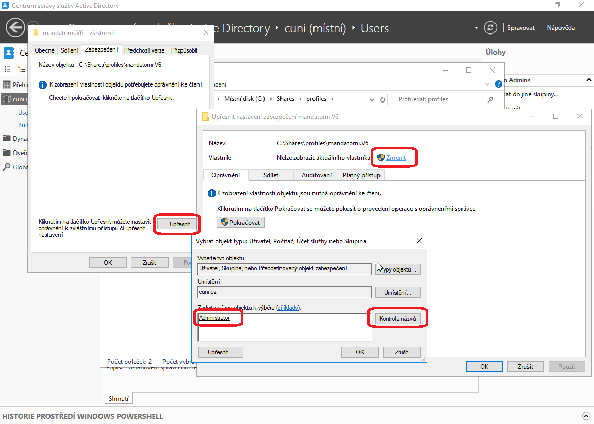Image resolution: width=594 pixels, height=424 pixels.
Task: Collapse the Admins tasks section
Action: click(589, 80)
